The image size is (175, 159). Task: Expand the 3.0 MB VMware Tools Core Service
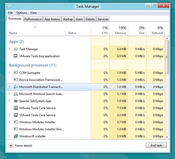click(x=9, y=115)
